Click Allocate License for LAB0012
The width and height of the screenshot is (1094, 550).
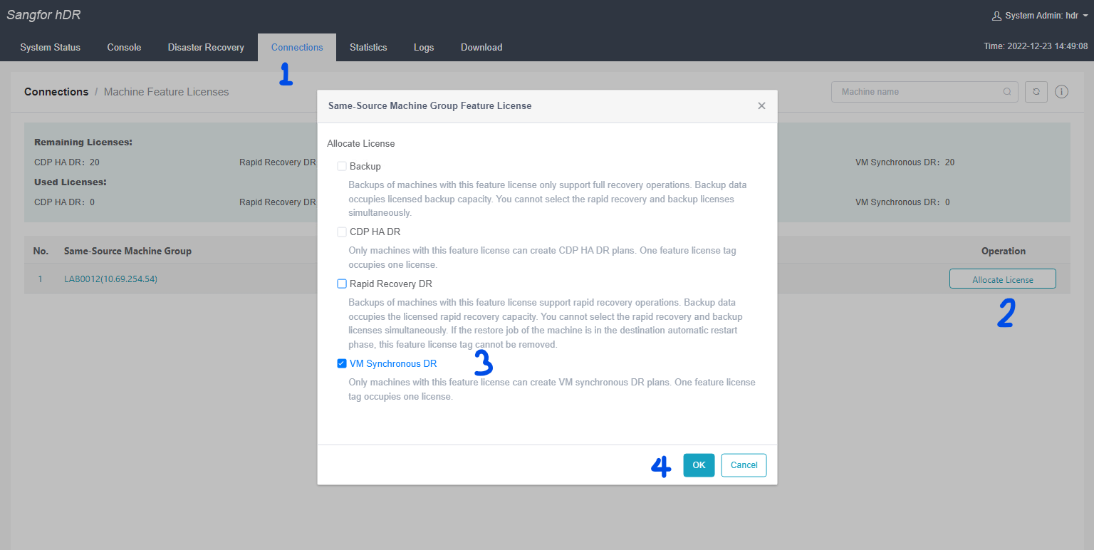(1003, 279)
